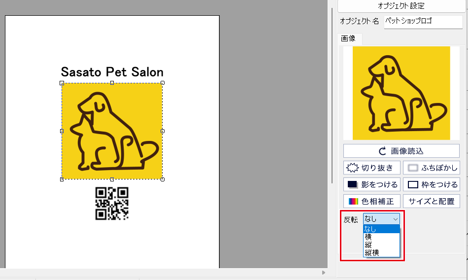Image resolution: width=468 pixels, height=280 pixels.
Task: Click the bottom-right resize handle of logo
Action: tap(163, 179)
